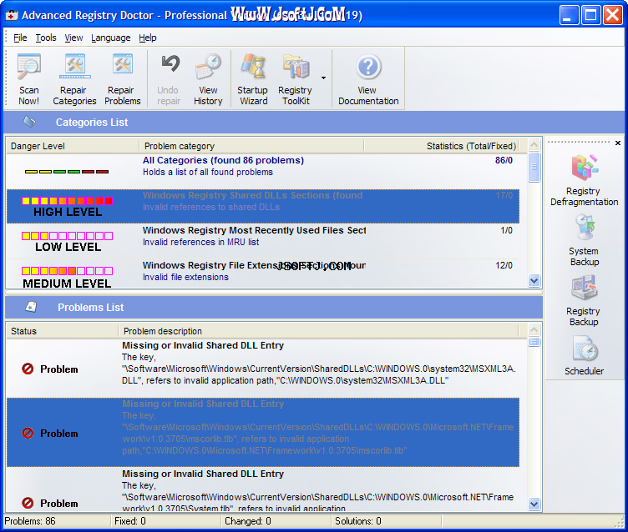Click the Problem status icon for System.tlb
628x532 pixels.
(28, 503)
